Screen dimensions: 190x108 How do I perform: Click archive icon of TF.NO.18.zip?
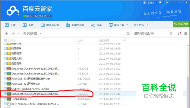pyautogui.click(x=9, y=99)
